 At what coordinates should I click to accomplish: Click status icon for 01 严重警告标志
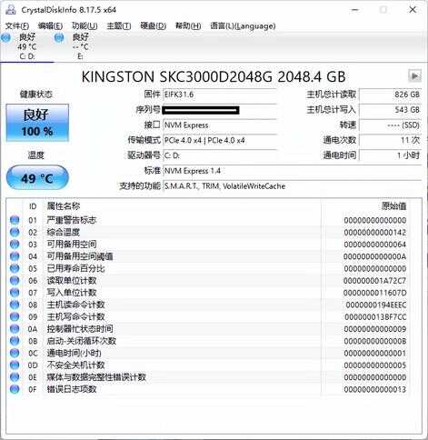tap(15, 220)
